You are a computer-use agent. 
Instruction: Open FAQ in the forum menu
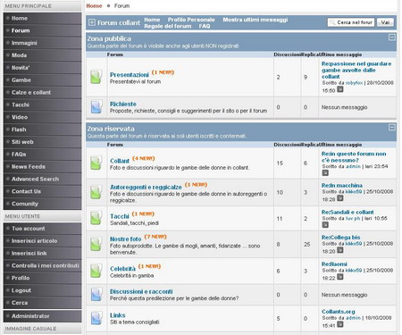pyautogui.click(x=205, y=26)
